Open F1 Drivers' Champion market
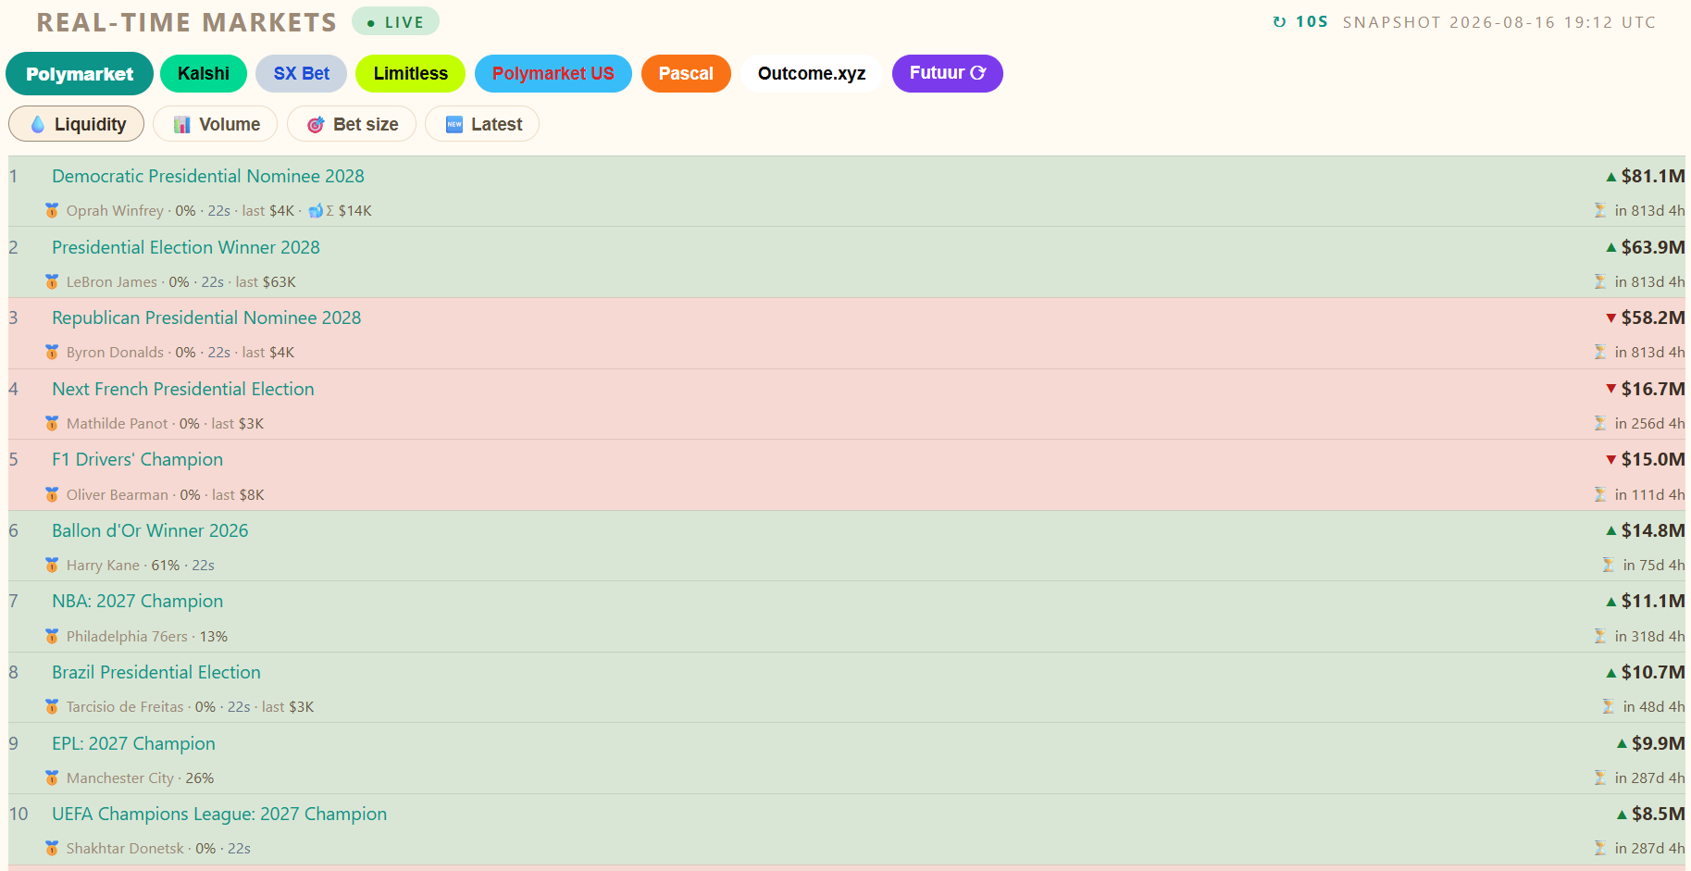 [x=137, y=459]
